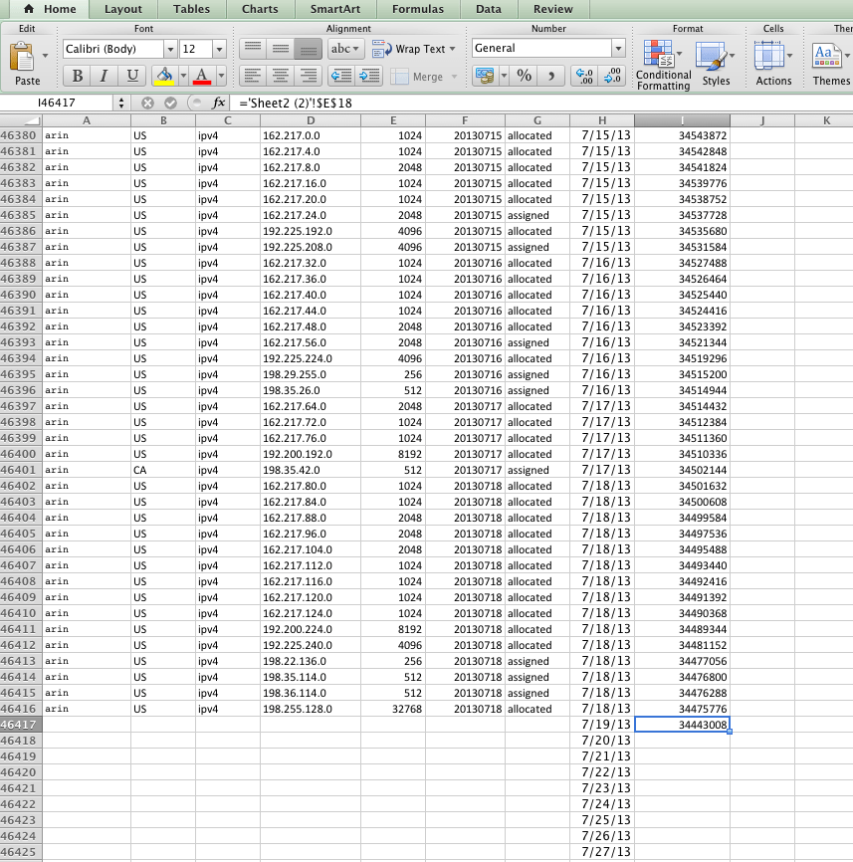
Task: Open the General number format dropdown
Action: pos(620,47)
